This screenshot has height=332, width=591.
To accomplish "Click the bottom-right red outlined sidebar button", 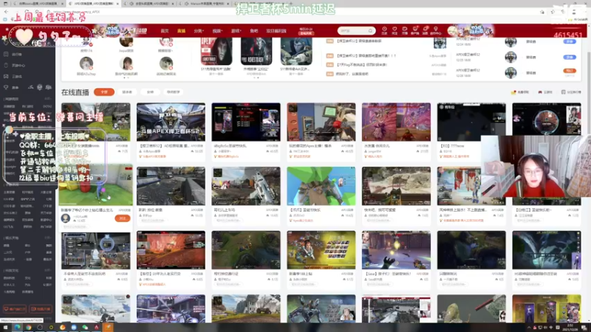I will tap(41, 309).
